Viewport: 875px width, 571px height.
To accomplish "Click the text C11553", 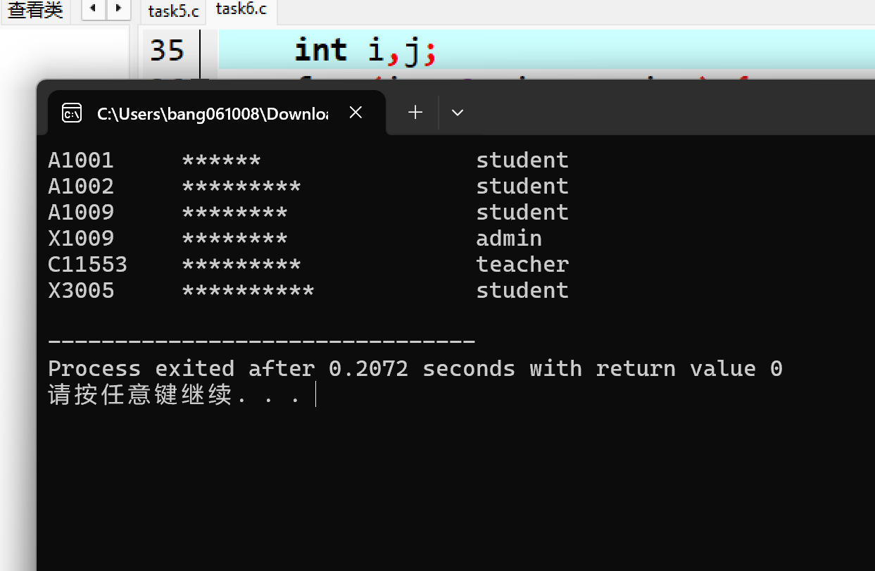I will click(x=87, y=265).
